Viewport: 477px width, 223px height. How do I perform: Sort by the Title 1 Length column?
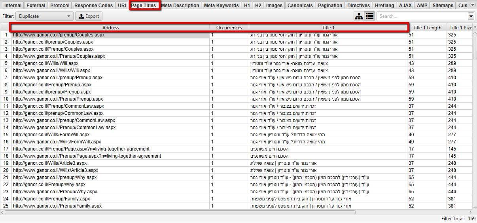pos(427,28)
